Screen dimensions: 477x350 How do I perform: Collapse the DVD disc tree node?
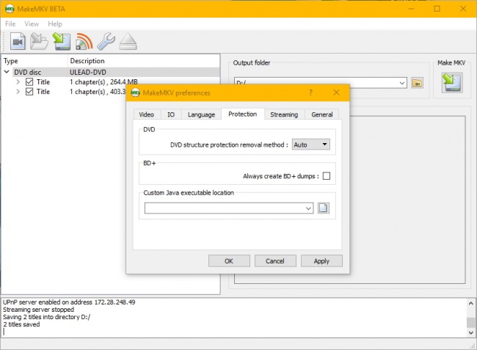tap(7, 72)
